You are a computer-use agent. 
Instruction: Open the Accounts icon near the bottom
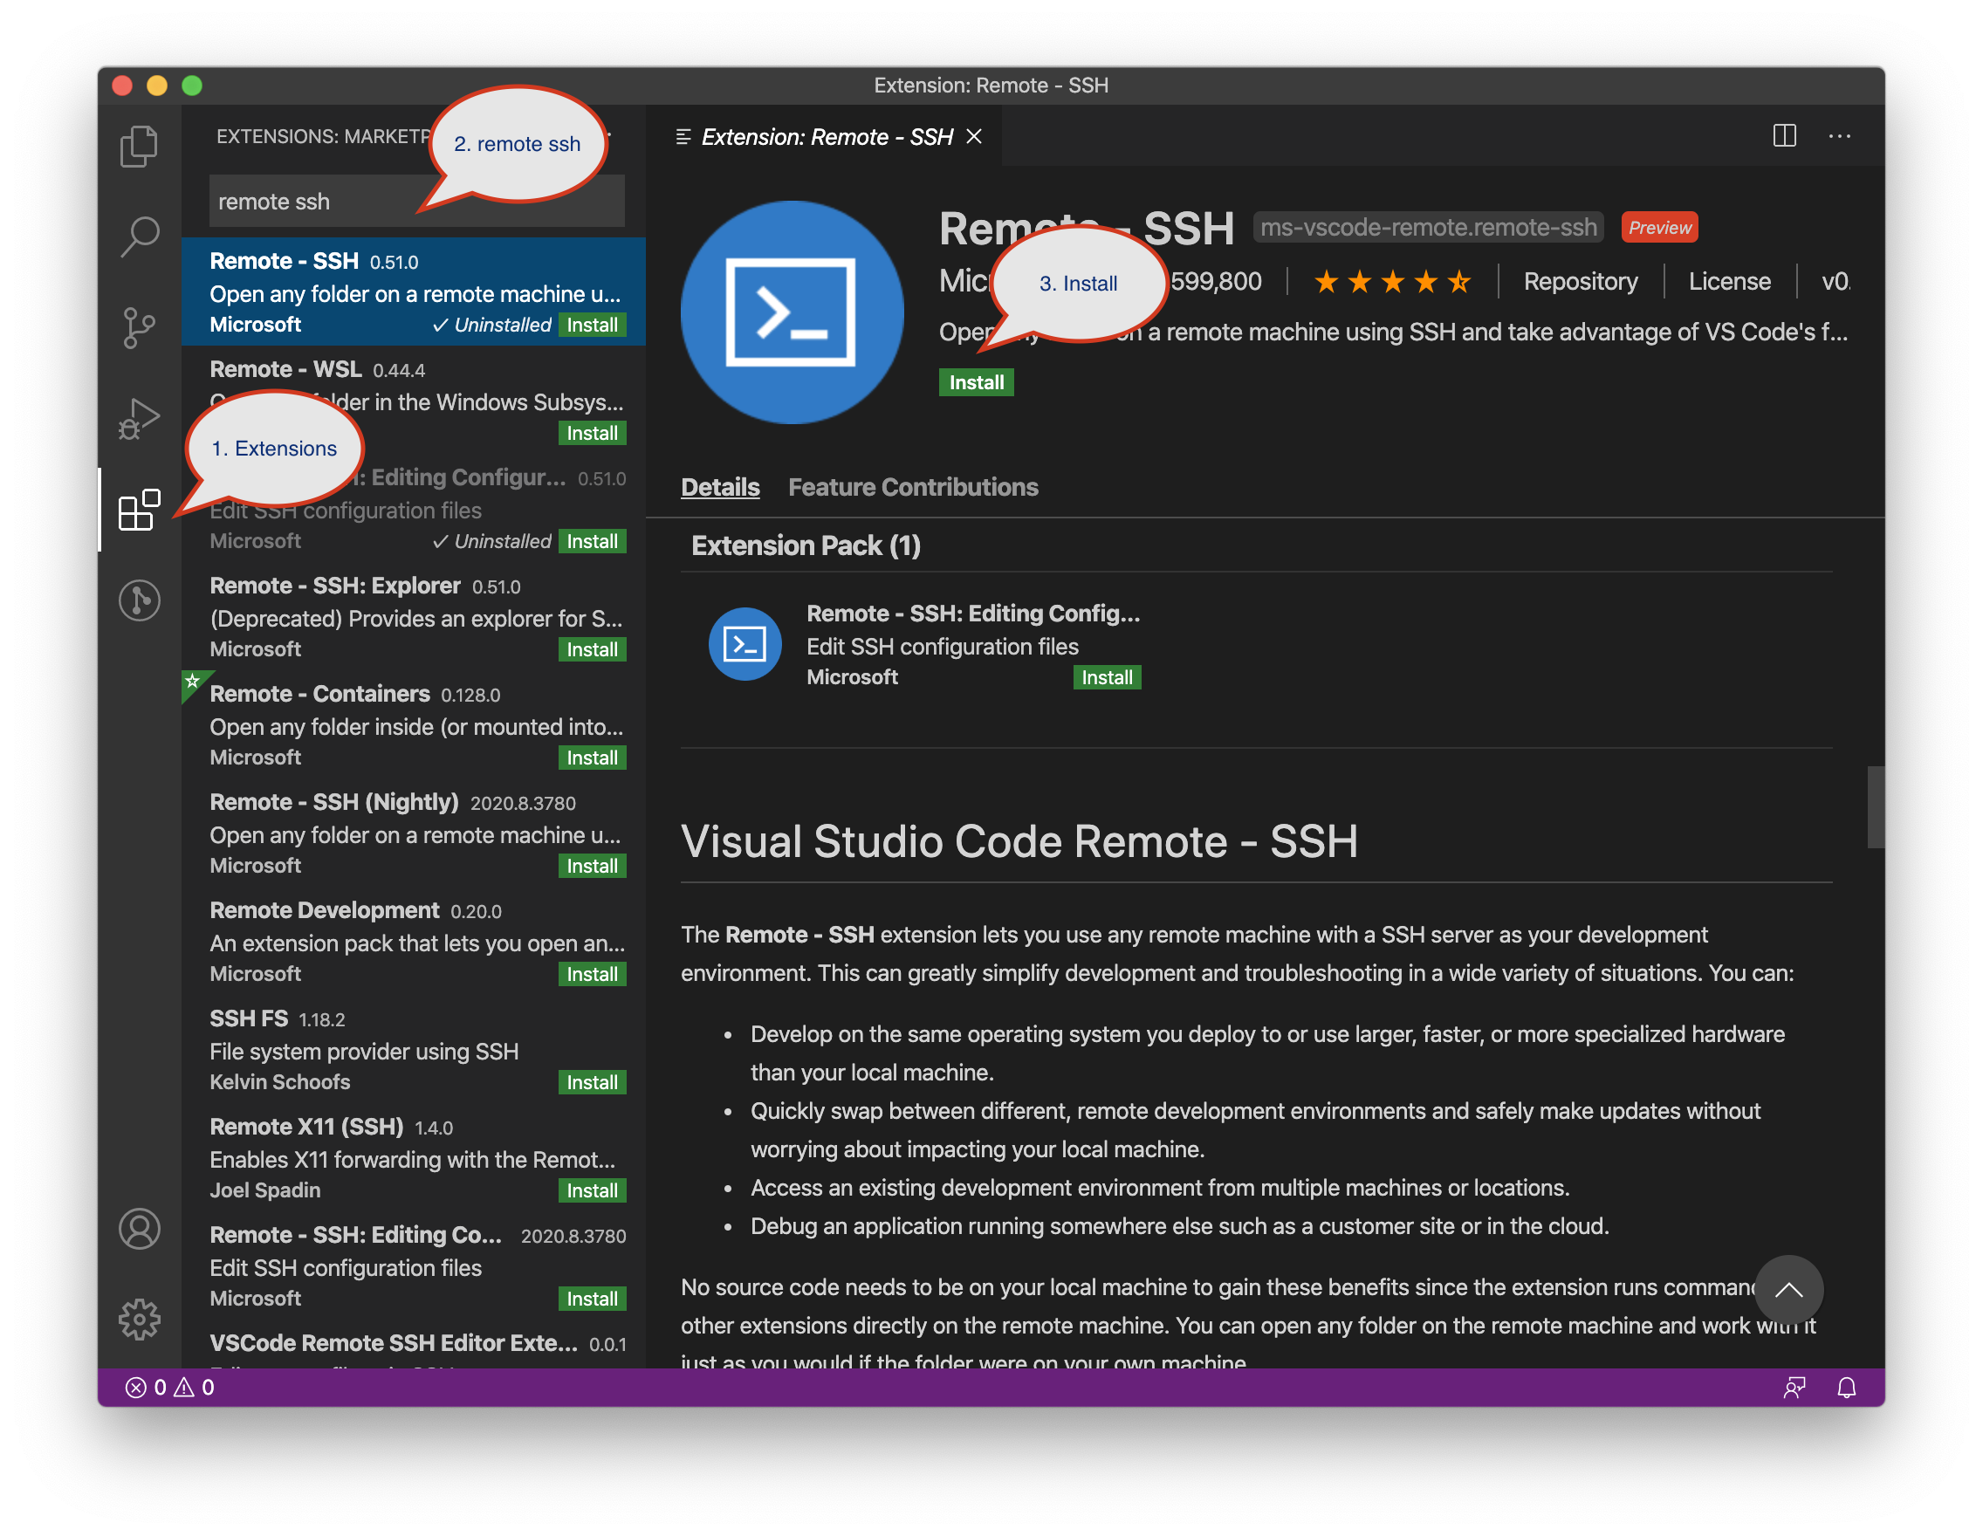(x=140, y=1230)
